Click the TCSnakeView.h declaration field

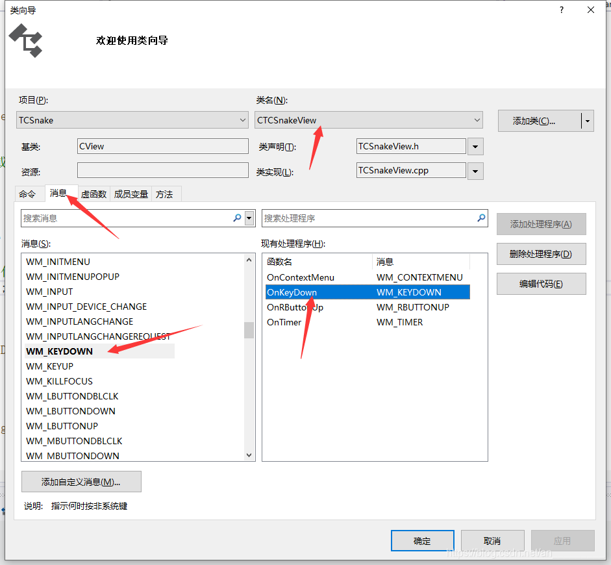(x=411, y=146)
